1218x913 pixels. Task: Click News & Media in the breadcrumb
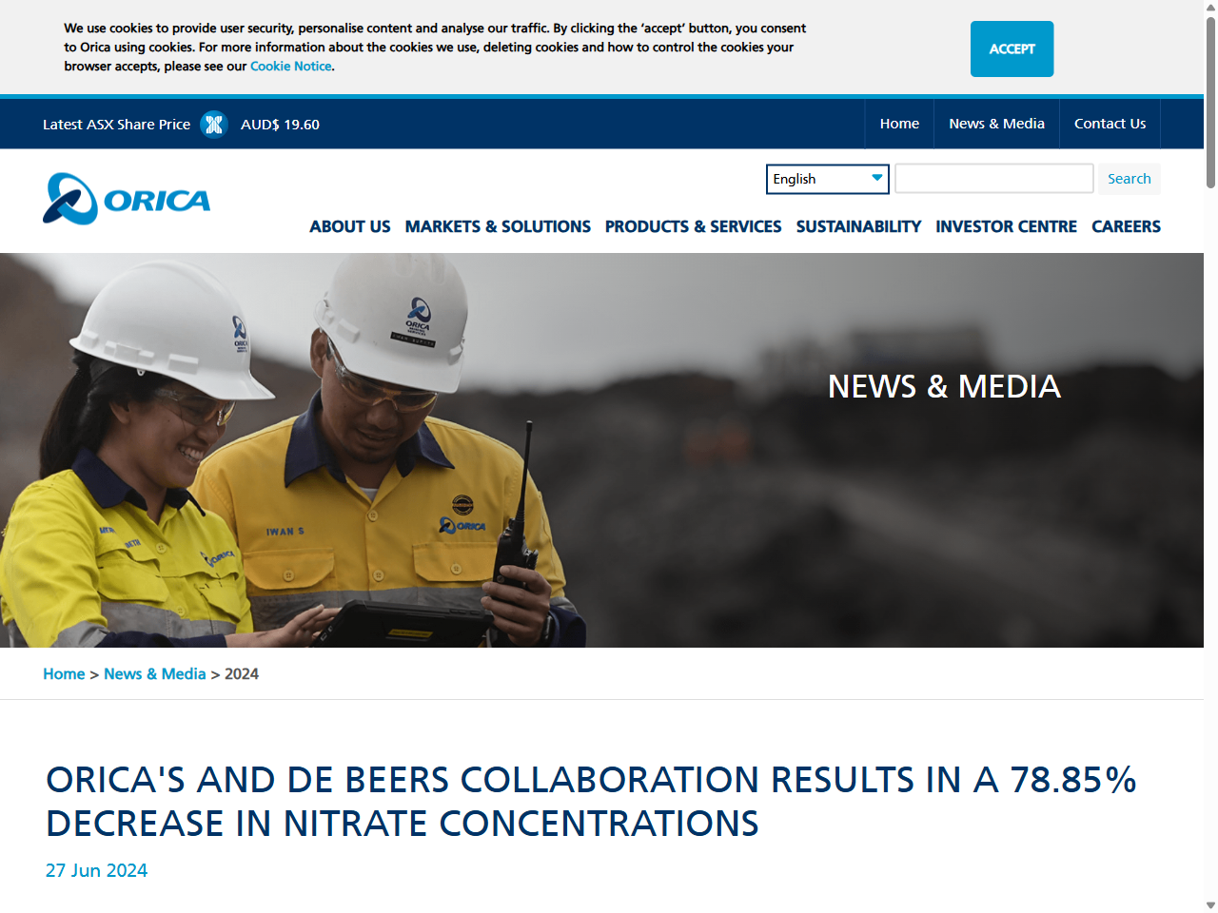[x=155, y=673]
